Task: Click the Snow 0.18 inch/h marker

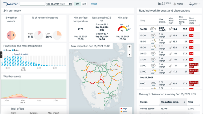Action: point(20,54)
